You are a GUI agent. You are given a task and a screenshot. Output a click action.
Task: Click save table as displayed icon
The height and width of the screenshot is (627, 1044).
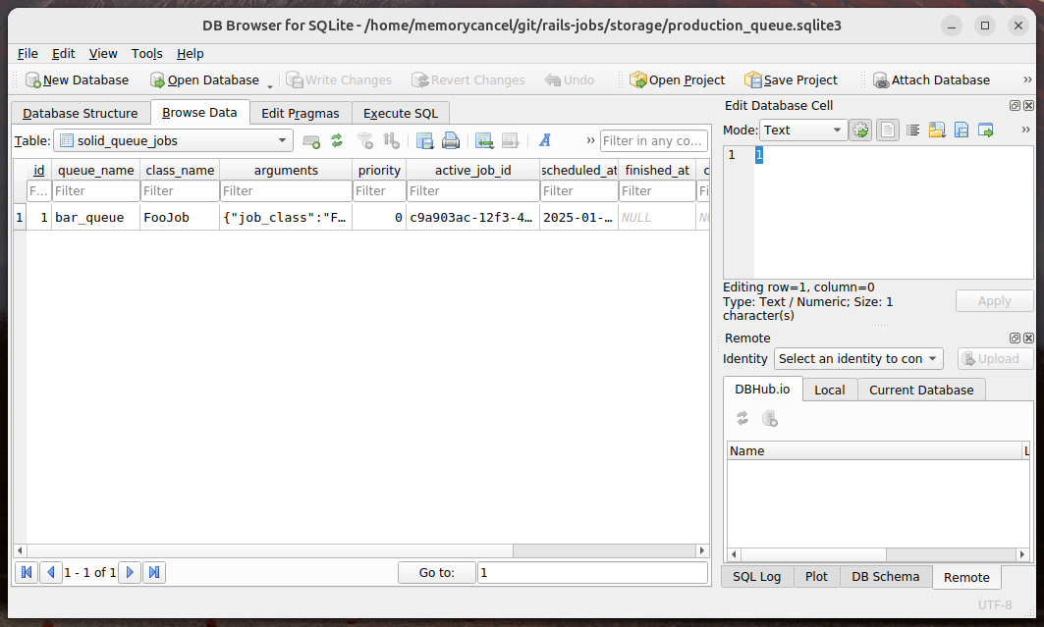[x=425, y=140]
